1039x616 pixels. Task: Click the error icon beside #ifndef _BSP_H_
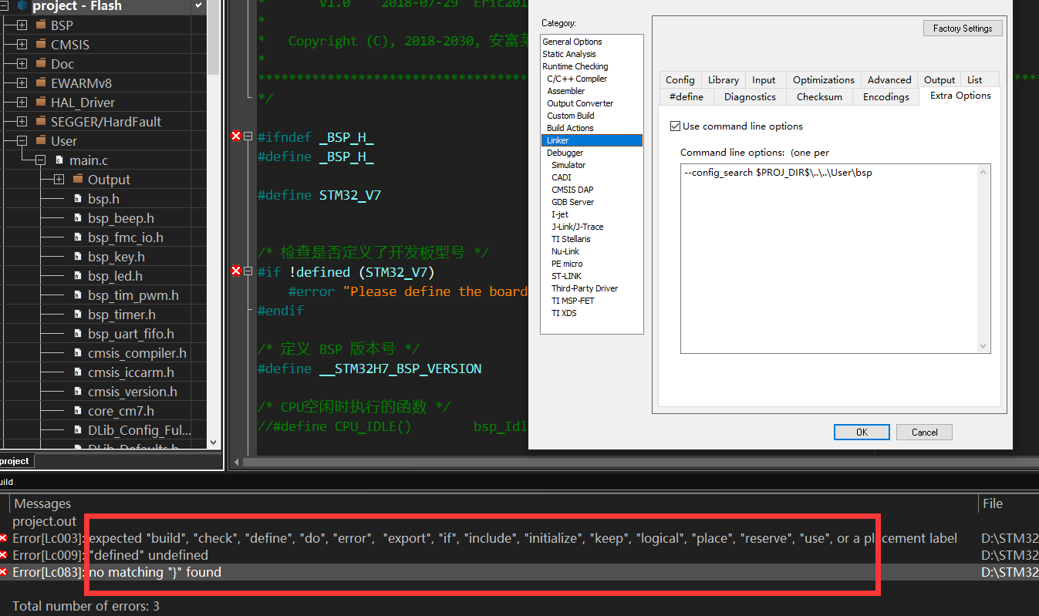point(236,136)
